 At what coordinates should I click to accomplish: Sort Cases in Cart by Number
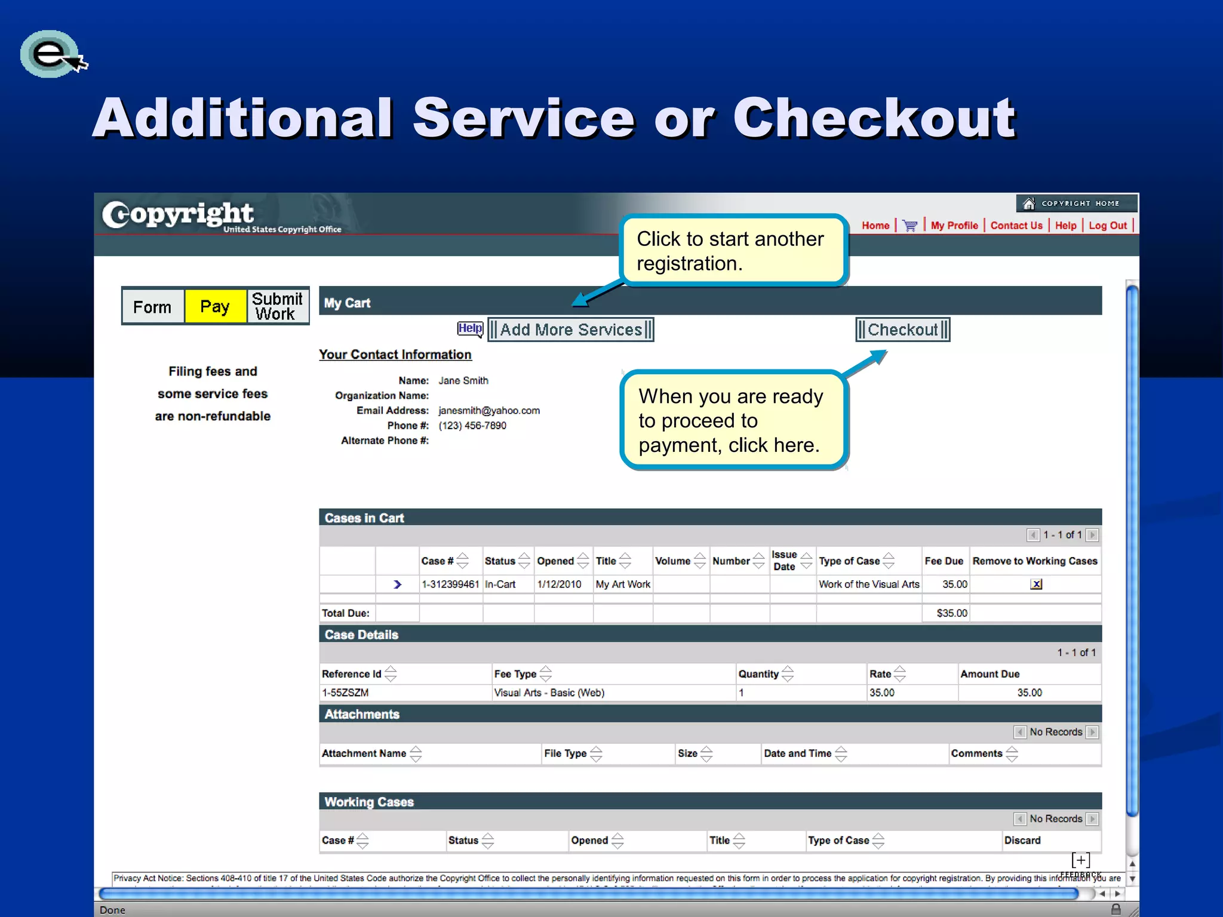tap(759, 561)
